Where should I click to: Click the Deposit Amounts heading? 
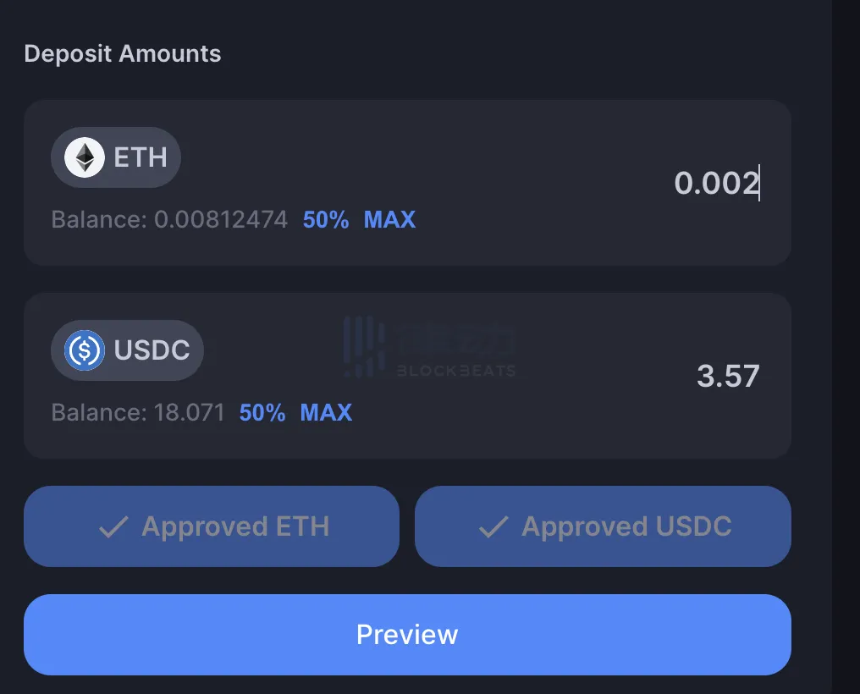point(122,53)
